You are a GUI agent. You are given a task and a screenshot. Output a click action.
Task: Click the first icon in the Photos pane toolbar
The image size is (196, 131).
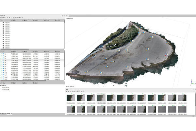click(x=67, y=91)
